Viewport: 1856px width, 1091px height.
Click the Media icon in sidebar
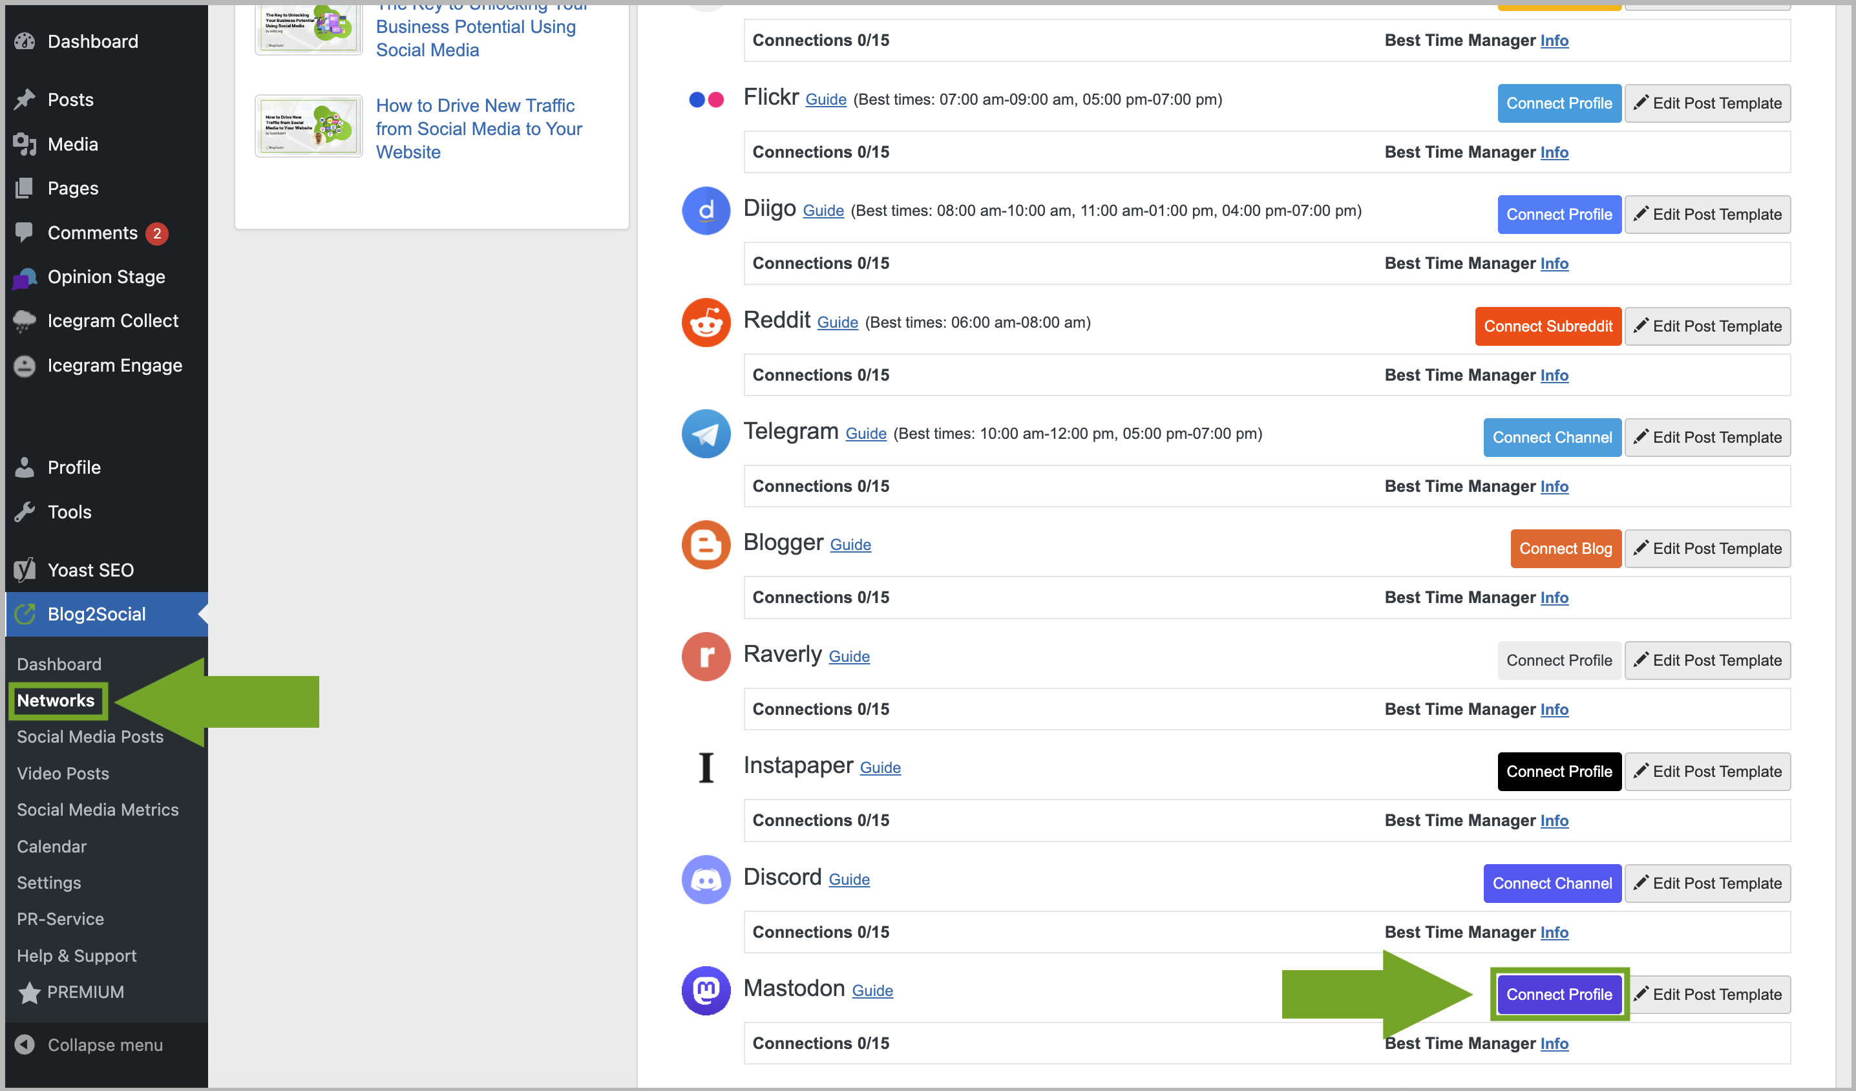[25, 144]
